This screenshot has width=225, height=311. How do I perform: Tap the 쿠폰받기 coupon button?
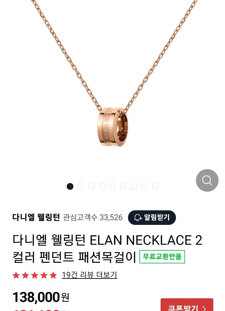click(x=187, y=305)
